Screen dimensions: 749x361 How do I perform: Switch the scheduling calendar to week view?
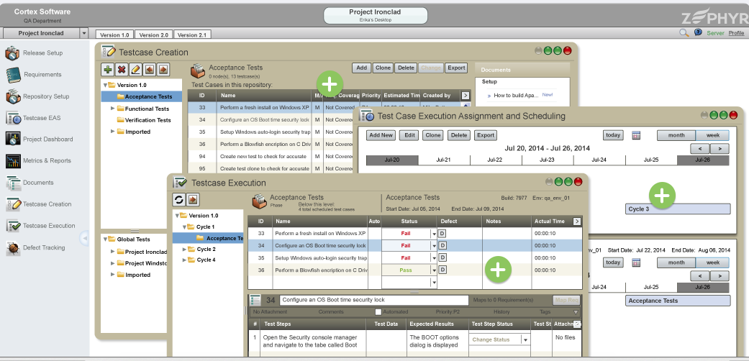(712, 135)
